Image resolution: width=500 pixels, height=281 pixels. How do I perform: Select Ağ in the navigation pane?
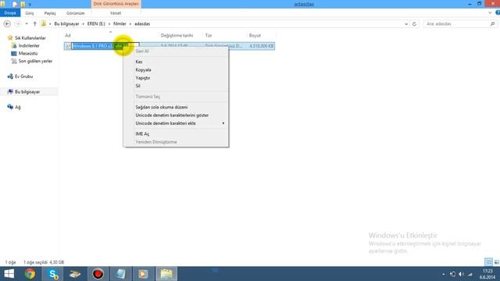pyautogui.click(x=17, y=107)
